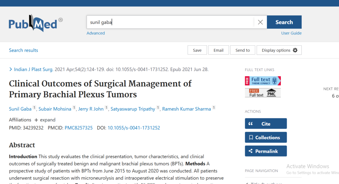This screenshot has width=339, height=184.
Task: Copy the Permalink for this article
Action: click(x=266, y=151)
